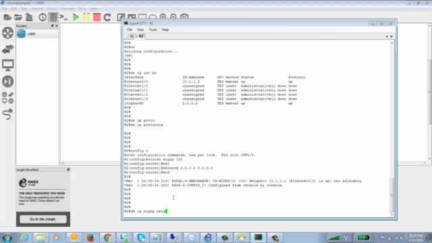Click the Ethernet0/0 10.1.1.2 row
This screenshot has height=243, width=432.
pos(209,82)
